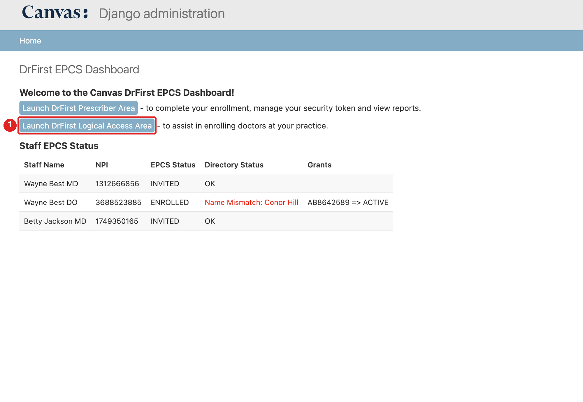Click the Staff EPCS Status heading
Image resolution: width=583 pixels, height=402 pixels.
(59, 146)
